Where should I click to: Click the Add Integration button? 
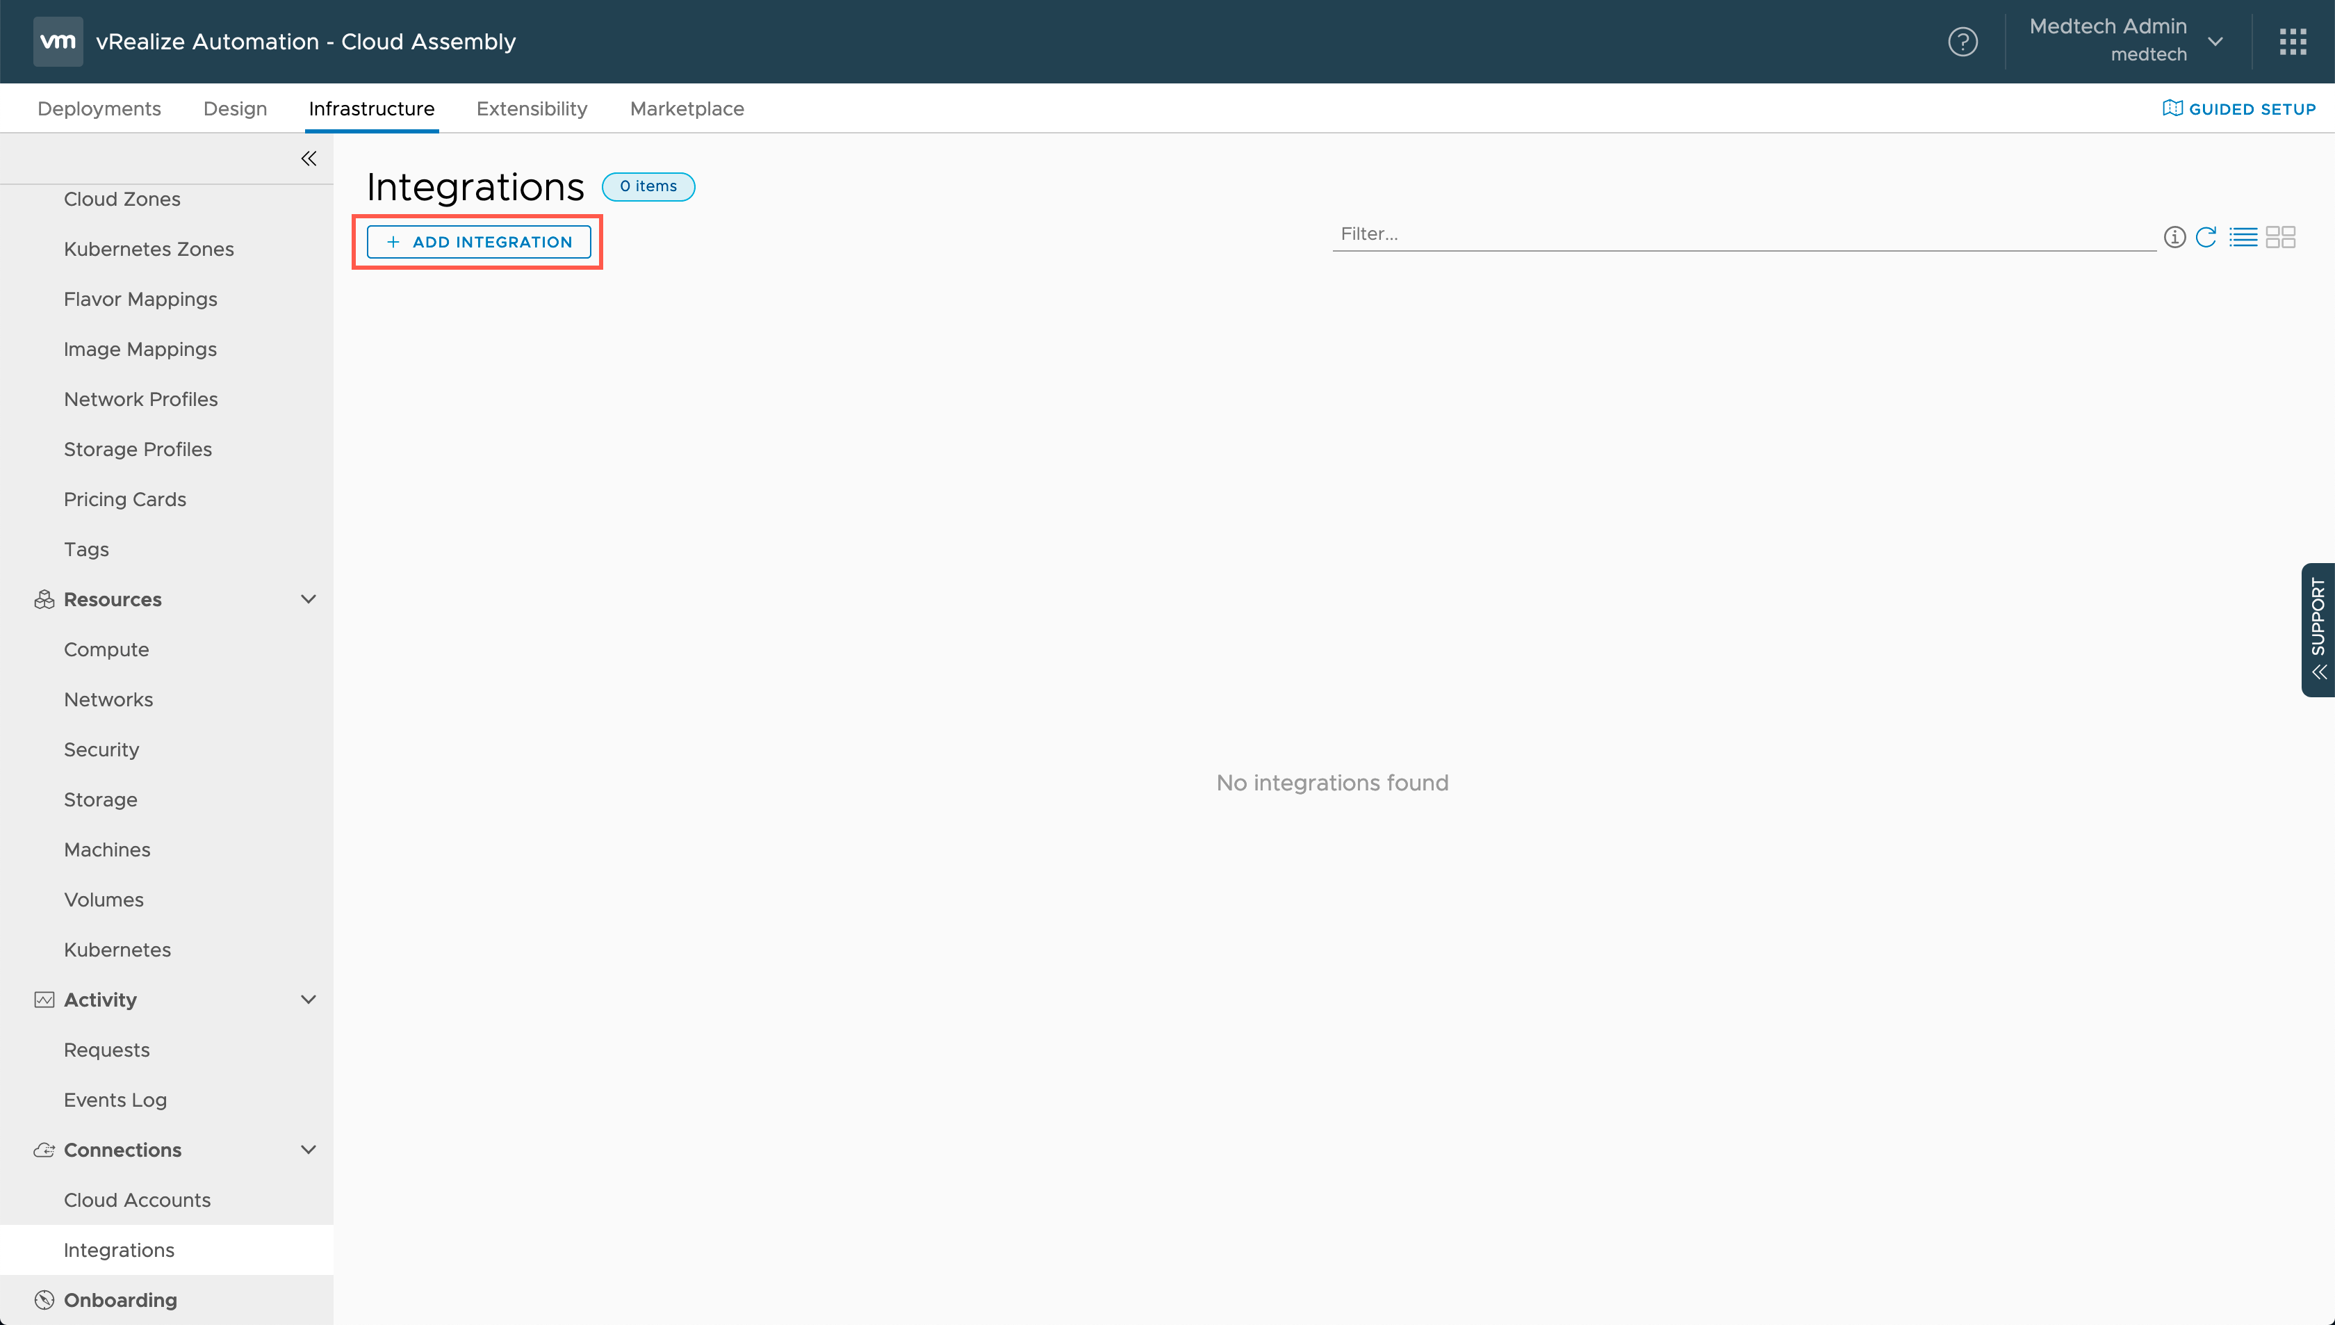pos(478,242)
